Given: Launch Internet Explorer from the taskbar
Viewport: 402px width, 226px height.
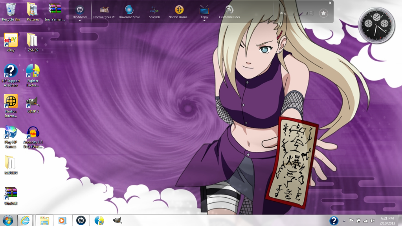Looking at the screenshot, I should (25, 220).
